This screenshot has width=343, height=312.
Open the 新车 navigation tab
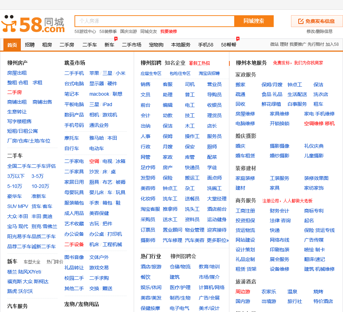109,45
